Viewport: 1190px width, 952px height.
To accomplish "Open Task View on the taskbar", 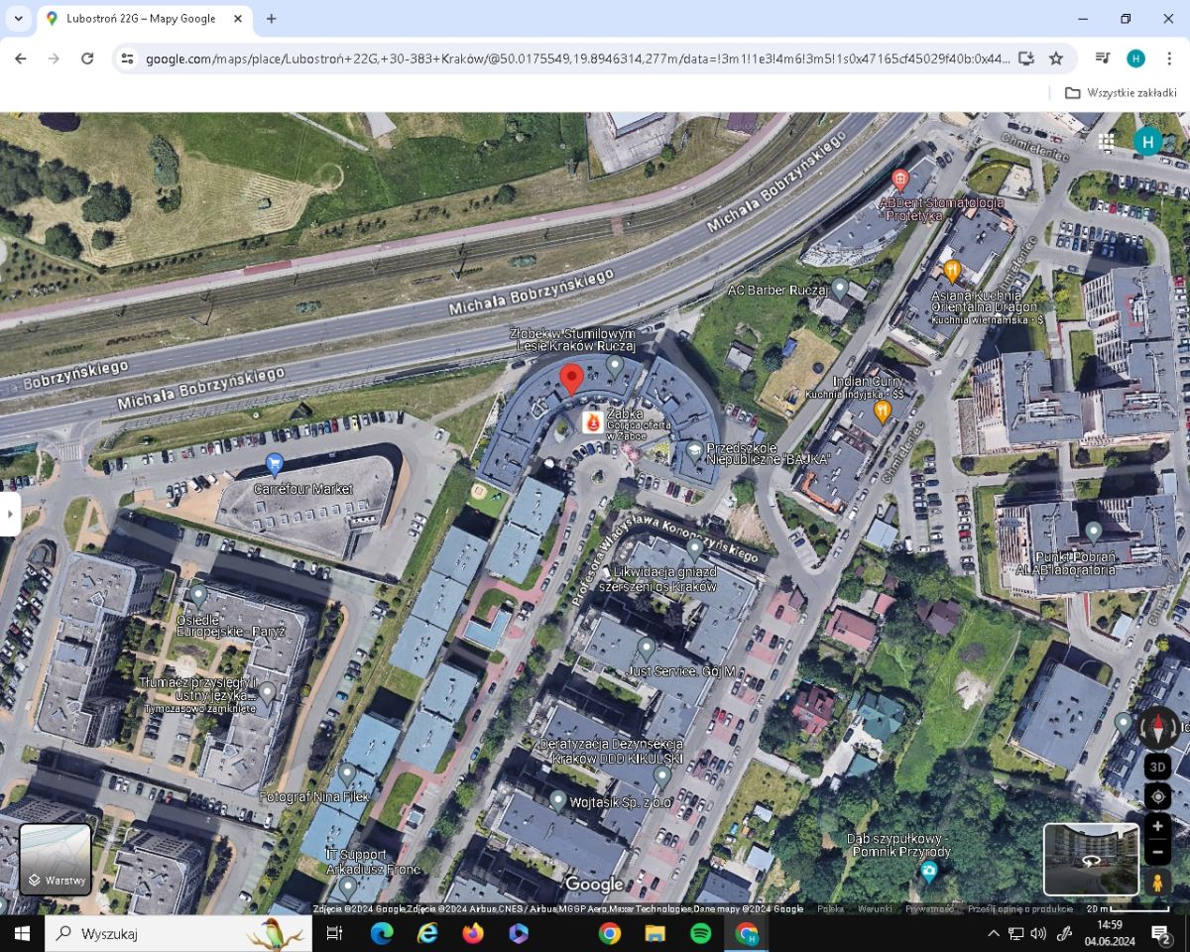I will pyautogui.click(x=334, y=933).
